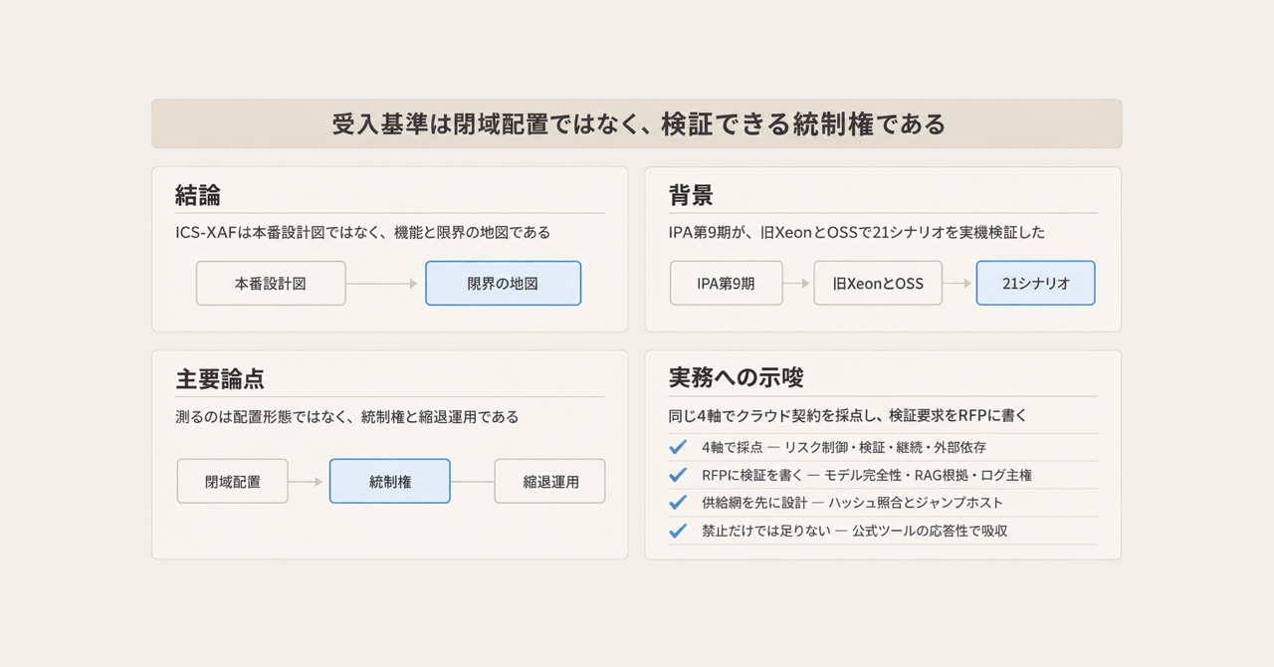Click checkmark beside 禁止だけでは足りない
This screenshot has width=1274, height=667.
pyautogui.click(x=679, y=531)
